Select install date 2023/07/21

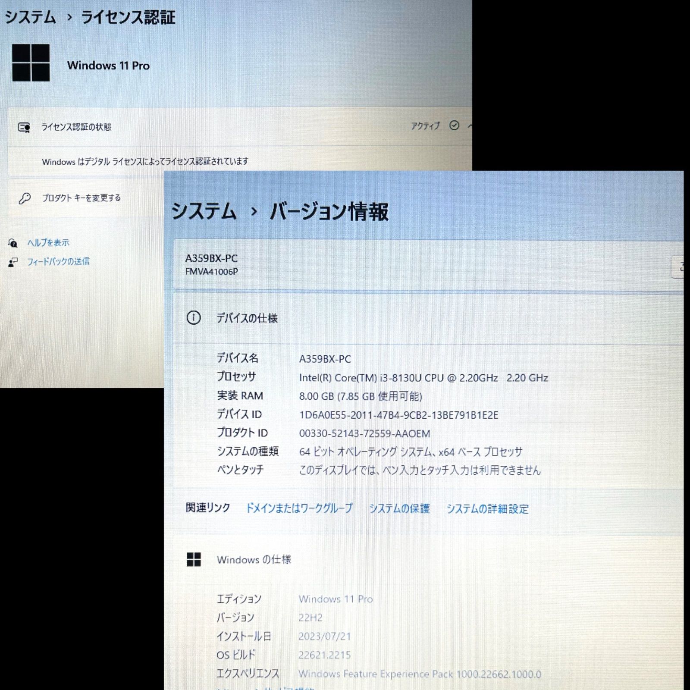tap(325, 636)
